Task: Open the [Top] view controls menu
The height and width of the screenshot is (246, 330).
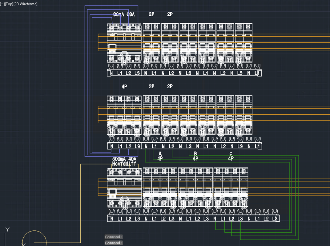Action: click(x=9, y=4)
